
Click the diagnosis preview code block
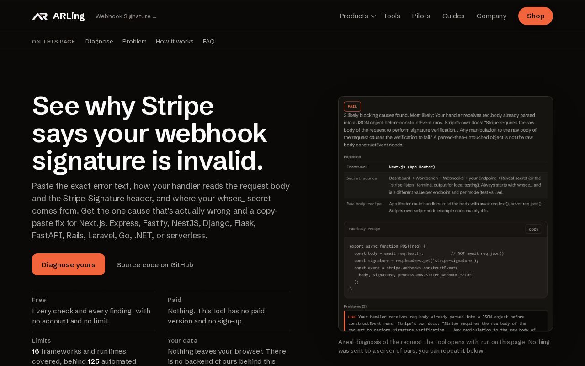pos(446,268)
